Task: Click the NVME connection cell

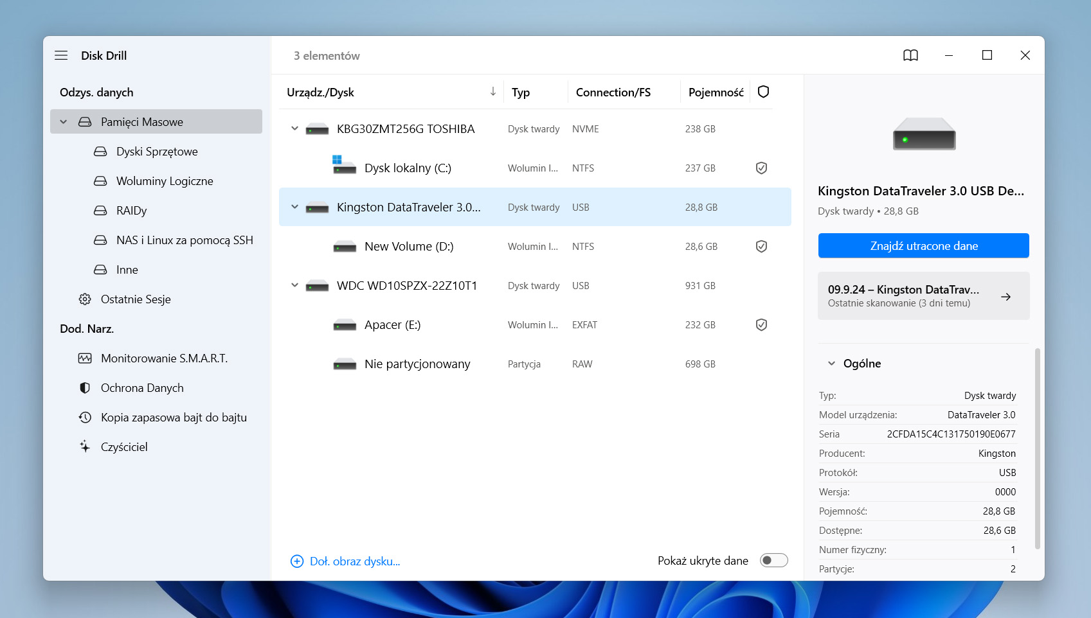Action: pyautogui.click(x=585, y=128)
